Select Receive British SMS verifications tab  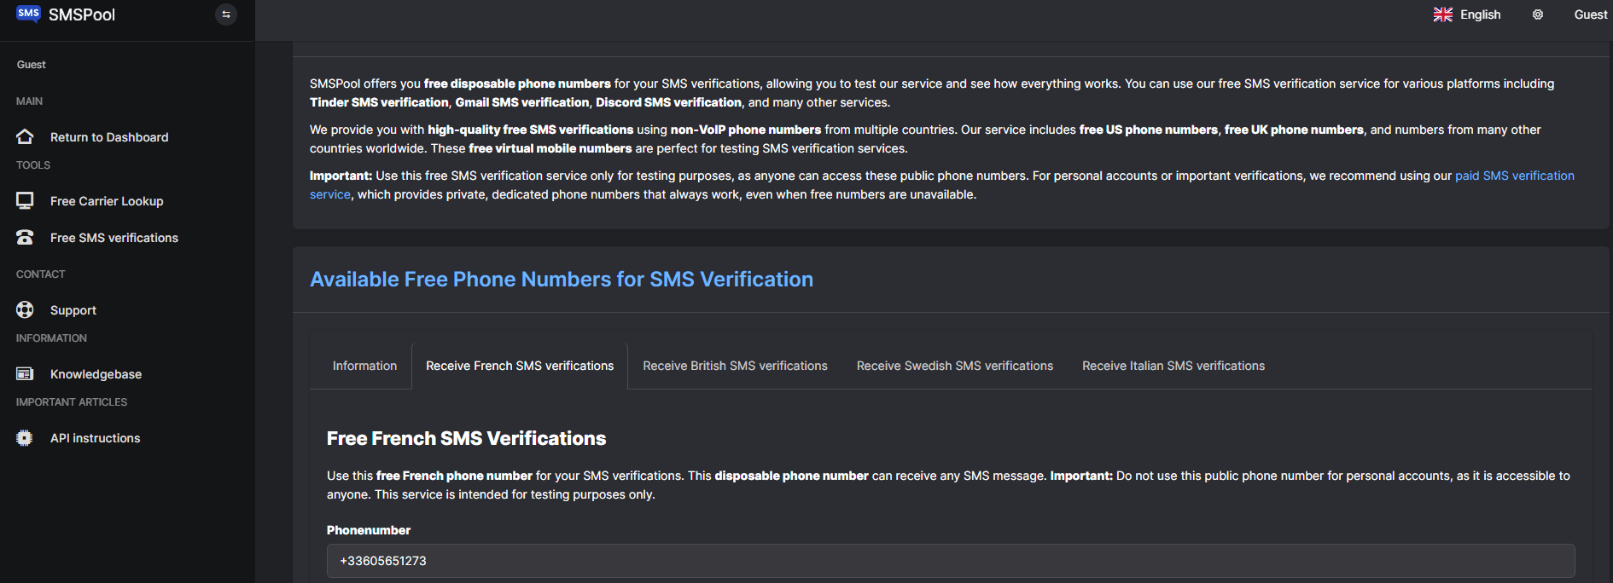(x=735, y=366)
